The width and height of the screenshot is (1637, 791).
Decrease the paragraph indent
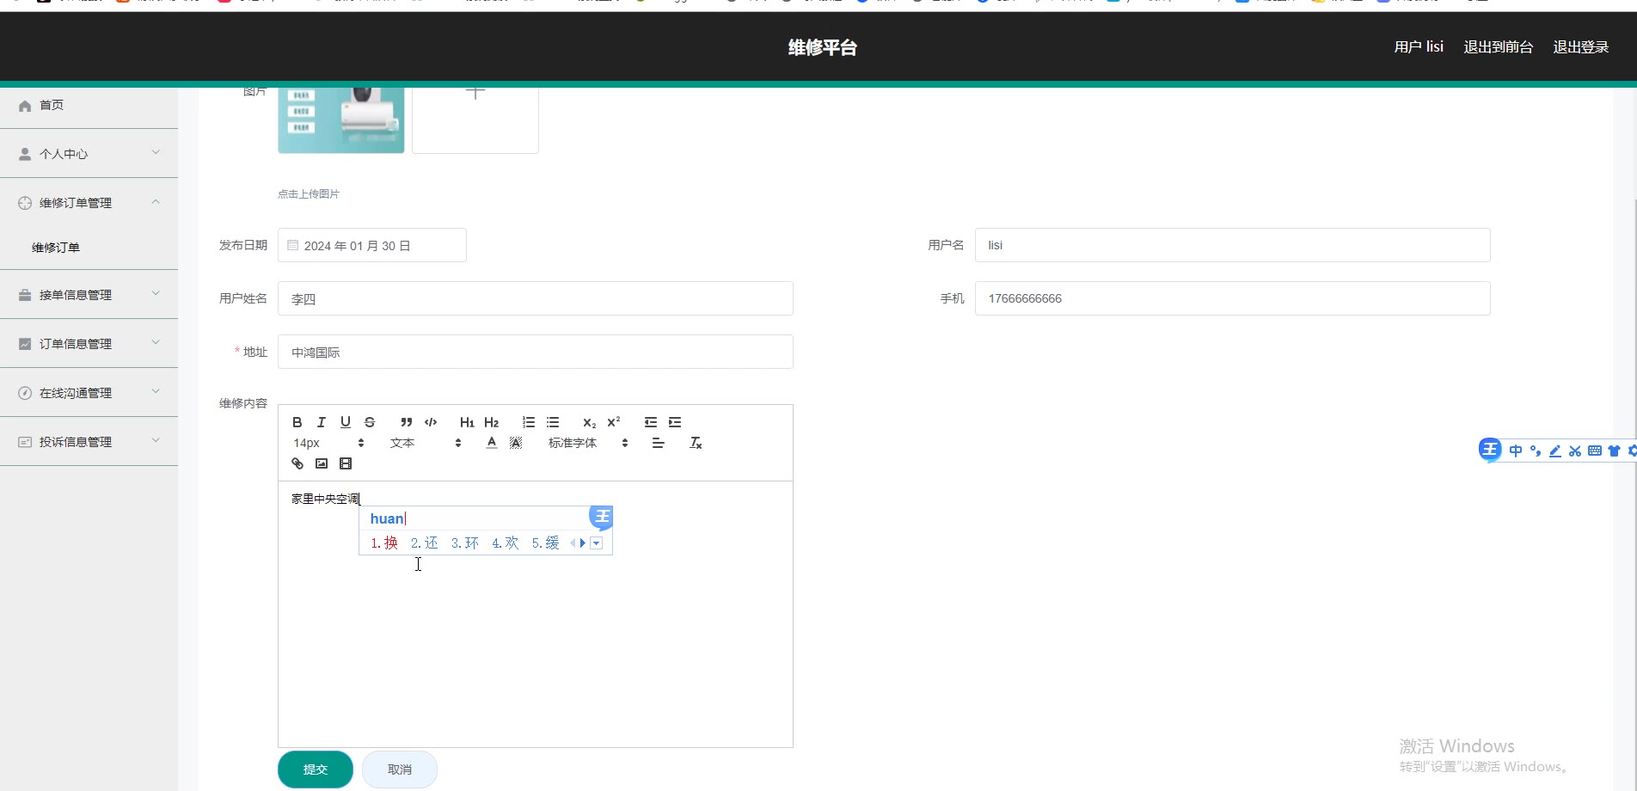(x=651, y=422)
